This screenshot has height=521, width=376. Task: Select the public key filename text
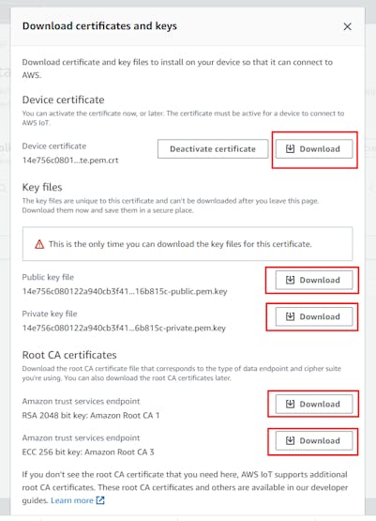[125, 291]
